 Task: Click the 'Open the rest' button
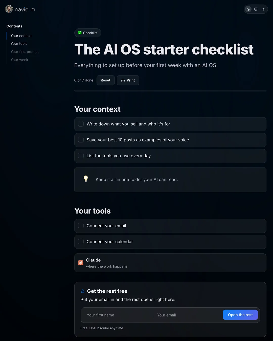click(240, 315)
